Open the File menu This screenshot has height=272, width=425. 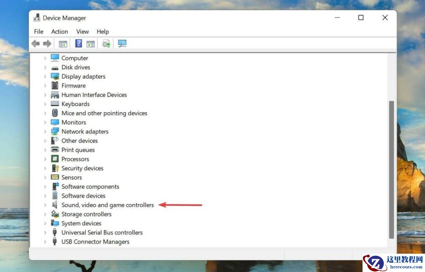39,31
